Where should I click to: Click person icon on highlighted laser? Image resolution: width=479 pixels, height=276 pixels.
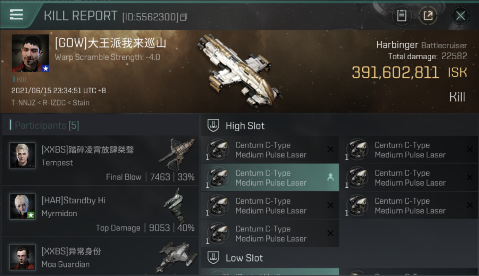(x=331, y=177)
